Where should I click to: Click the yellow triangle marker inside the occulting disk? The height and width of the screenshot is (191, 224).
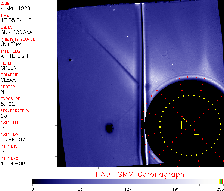188,128
